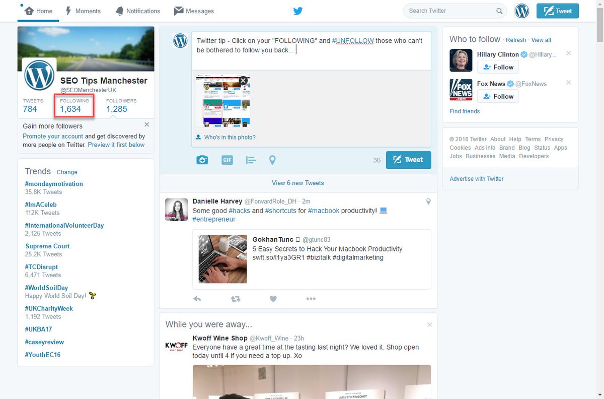Retweet Danielle Harvey's tweet

point(236,299)
